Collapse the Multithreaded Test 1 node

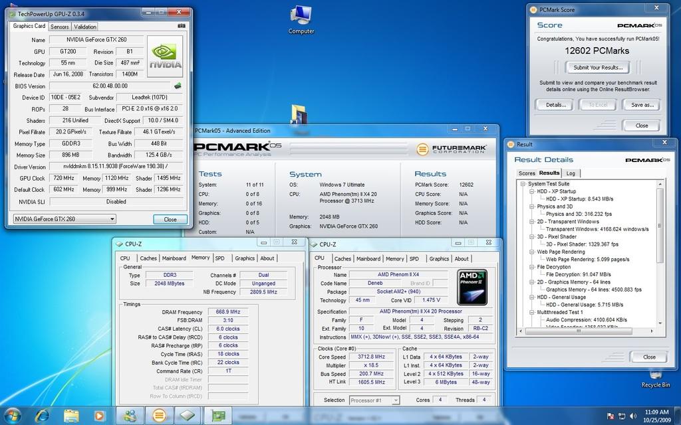point(531,312)
